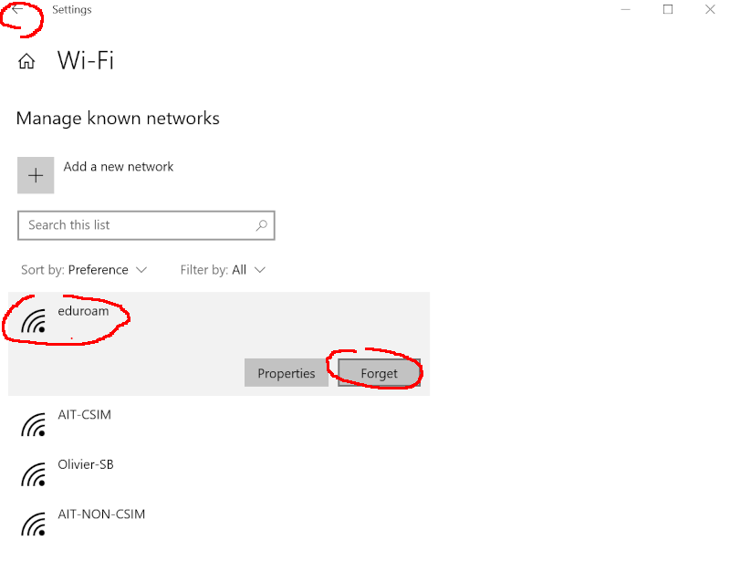
Task: Select the Olivier-SB Wi-Fi signal icon
Action: pyautogui.click(x=34, y=474)
